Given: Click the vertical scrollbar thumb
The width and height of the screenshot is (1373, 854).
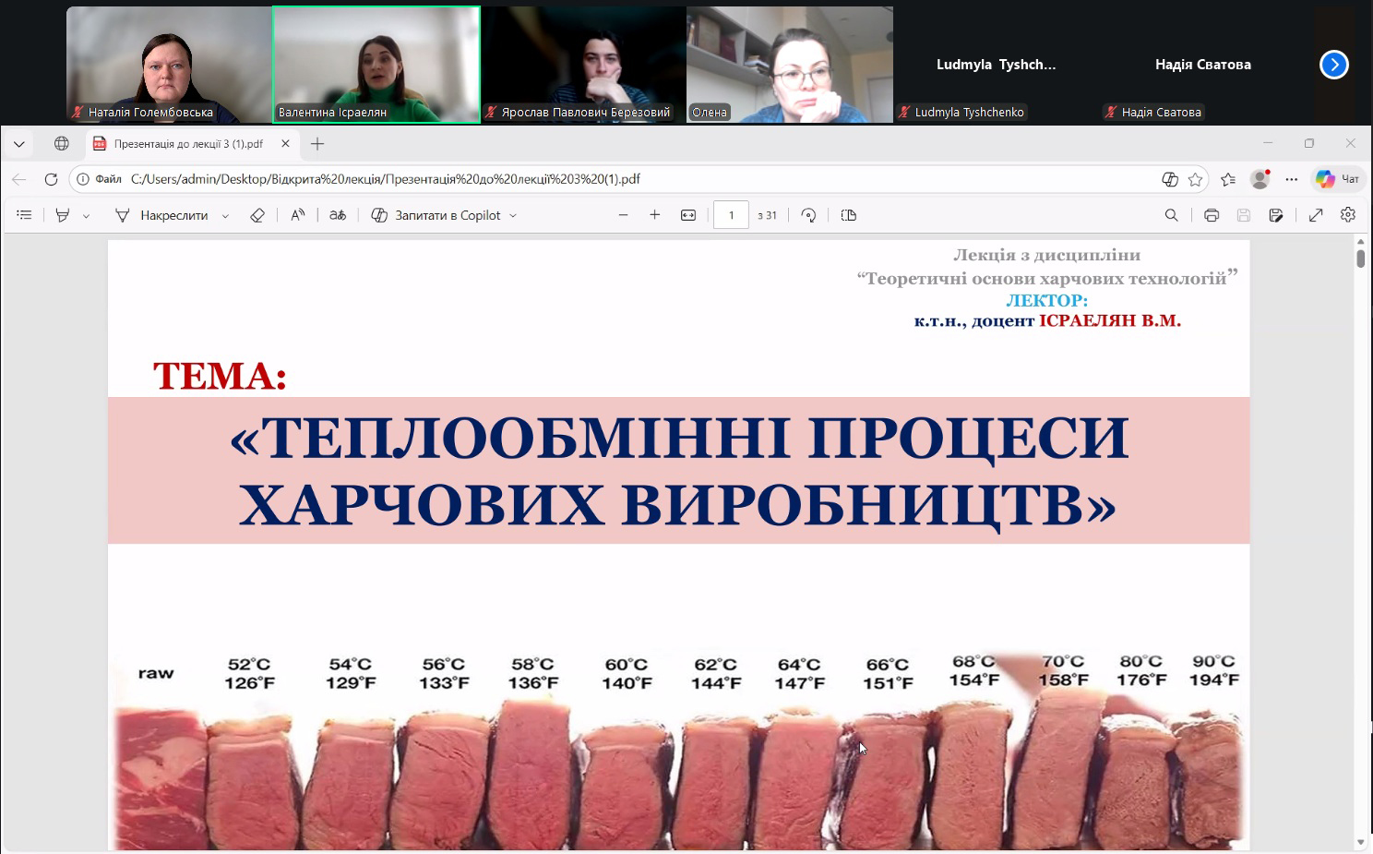Looking at the screenshot, I should pos(1361,258).
